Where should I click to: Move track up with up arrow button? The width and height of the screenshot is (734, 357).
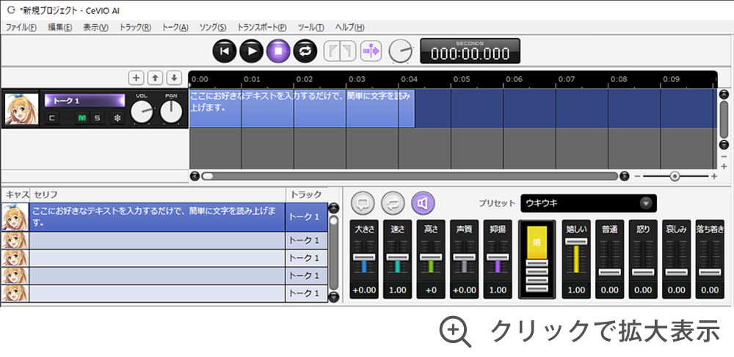point(154,77)
